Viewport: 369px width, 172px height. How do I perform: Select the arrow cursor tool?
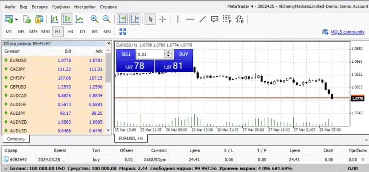pyautogui.click(x=150, y=19)
